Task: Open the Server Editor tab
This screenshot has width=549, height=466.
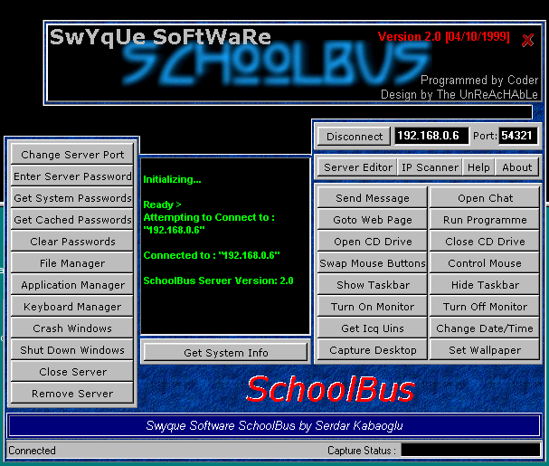Action: click(x=358, y=167)
